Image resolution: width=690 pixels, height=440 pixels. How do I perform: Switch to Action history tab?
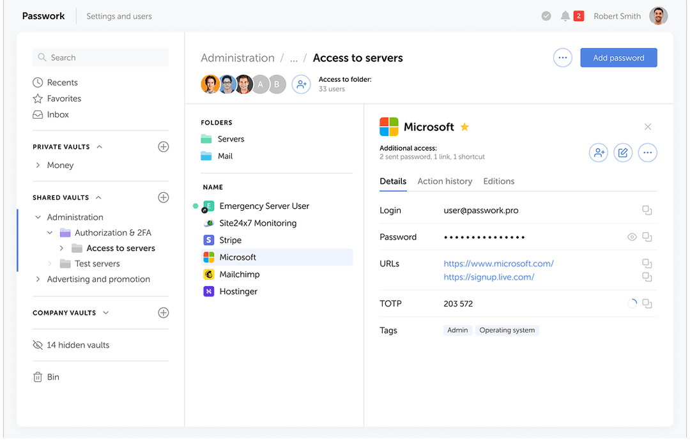445,181
